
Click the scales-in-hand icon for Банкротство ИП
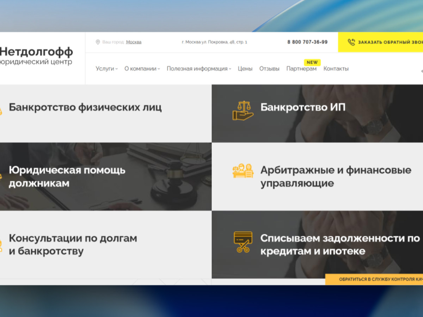(243, 111)
